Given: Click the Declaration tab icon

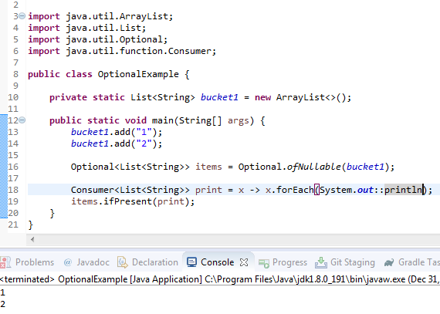Looking at the screenshot, I should [122, 262].
